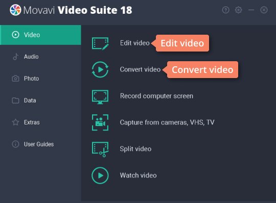Start Record computer screen
Viewport: 276px width, 203px height.
(x=156, y=96)
